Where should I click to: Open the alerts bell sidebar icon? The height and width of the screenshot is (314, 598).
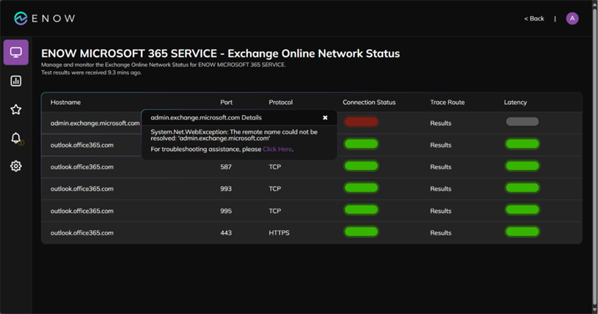point(16,138)
